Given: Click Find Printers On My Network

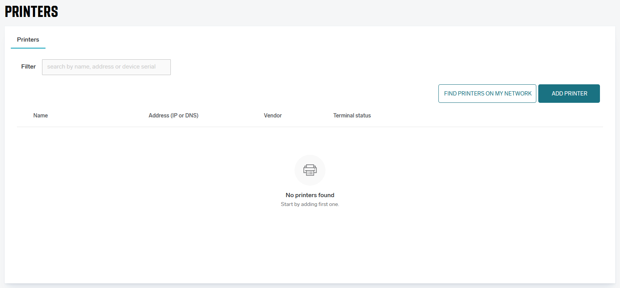Looking at the screenshot, I should [487, 94].
